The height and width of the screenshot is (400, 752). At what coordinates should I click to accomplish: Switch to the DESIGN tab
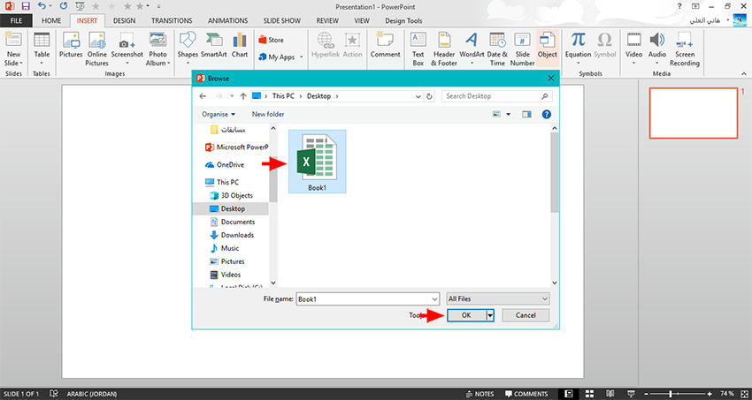pyautogui.click(x=124, y=20)
